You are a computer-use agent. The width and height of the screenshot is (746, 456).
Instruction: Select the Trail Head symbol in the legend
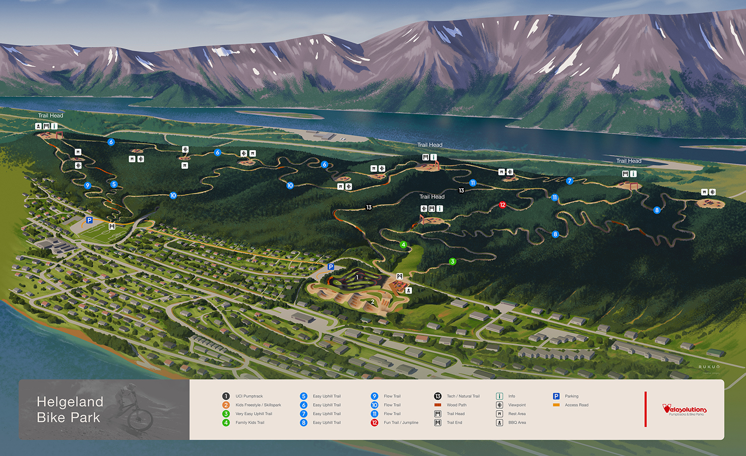[438, 414]
